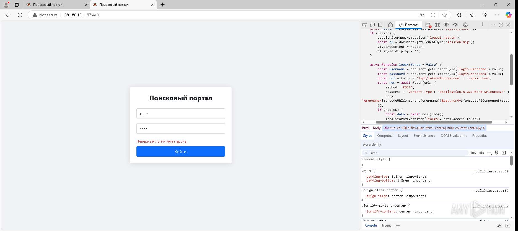
Task: Click the profile avatar icon in title bar
Action: [6, 5]
